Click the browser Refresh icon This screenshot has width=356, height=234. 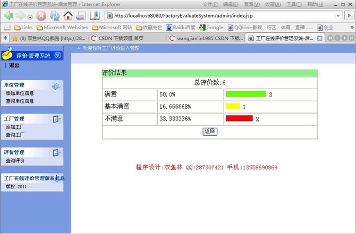(55, 16)
